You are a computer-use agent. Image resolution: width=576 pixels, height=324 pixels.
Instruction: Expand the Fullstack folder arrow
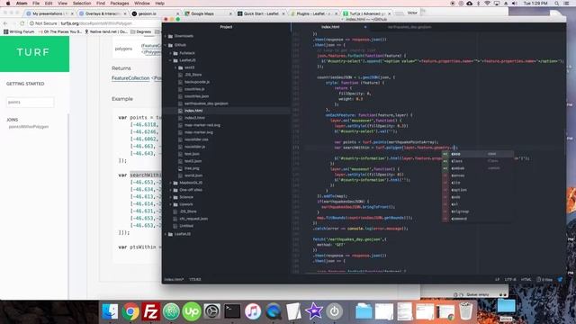pyautogui.click(x=170, y=53)
